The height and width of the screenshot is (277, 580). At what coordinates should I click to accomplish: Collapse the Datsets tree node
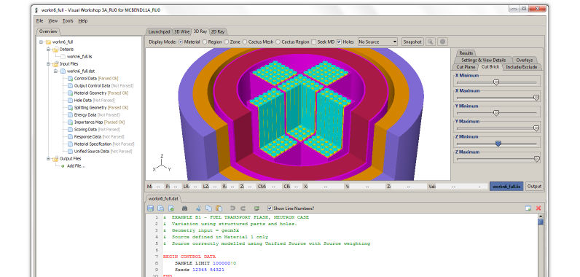coord(49,49)
